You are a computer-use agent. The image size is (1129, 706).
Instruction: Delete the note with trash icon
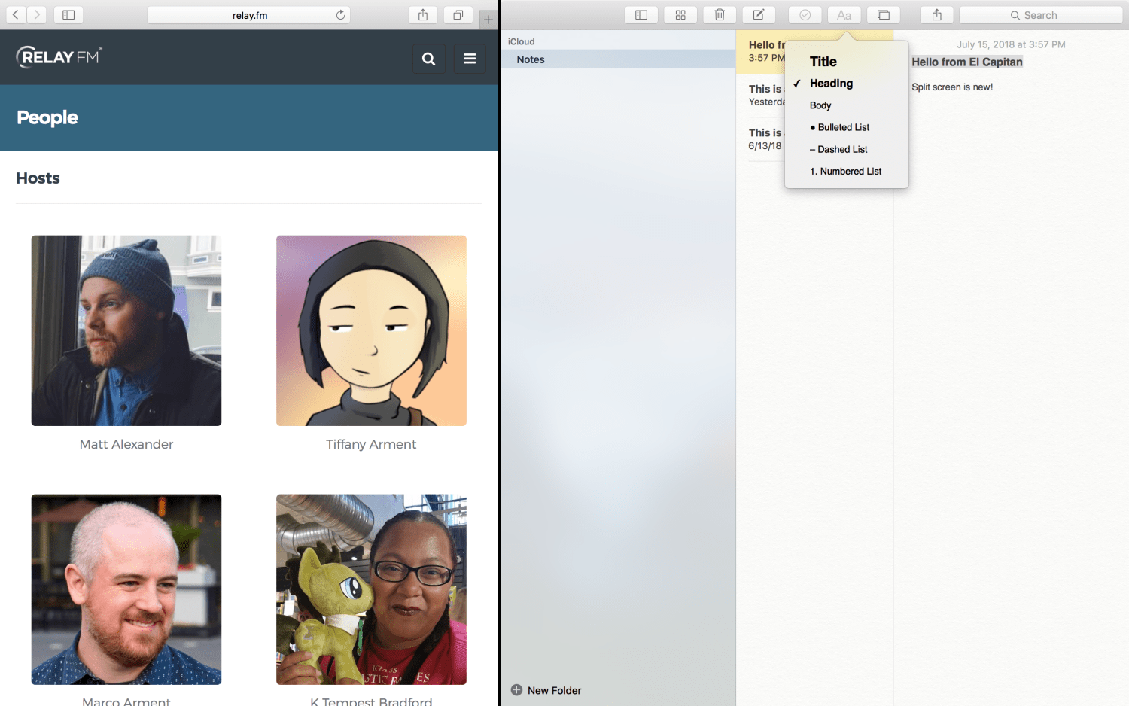pyautogui.click(x=720, y=15)
